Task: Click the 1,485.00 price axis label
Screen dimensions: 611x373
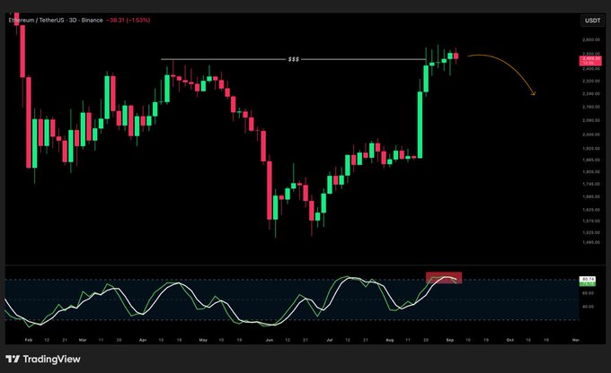Action: pyautogui.click(x=591, y=242)
